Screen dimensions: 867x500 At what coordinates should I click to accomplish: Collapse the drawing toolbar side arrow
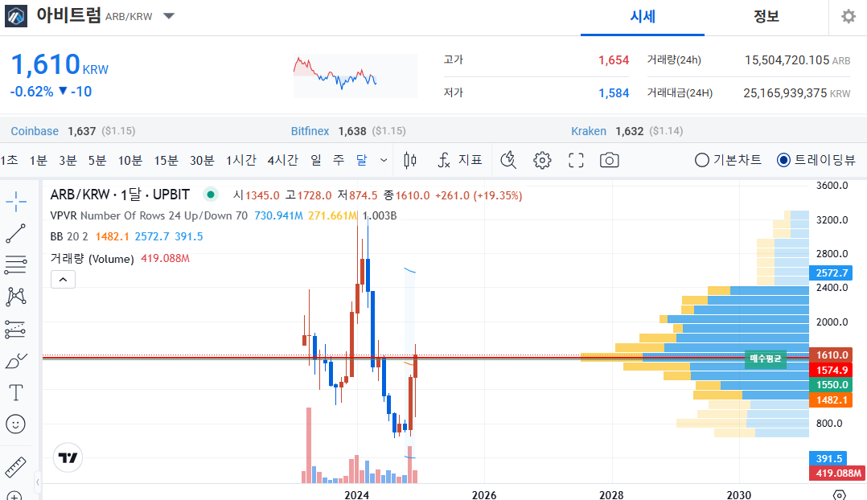pyautogui.click(x=38, y=482)
